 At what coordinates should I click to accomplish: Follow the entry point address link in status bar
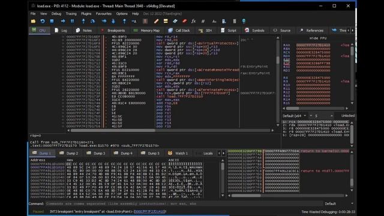point(149,212)
